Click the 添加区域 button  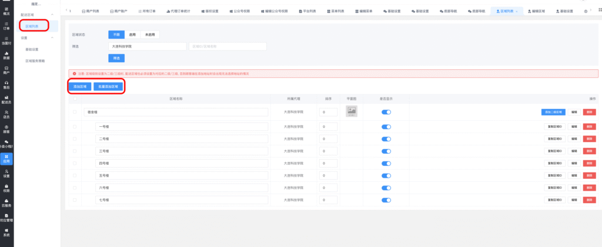pos(79,86)
